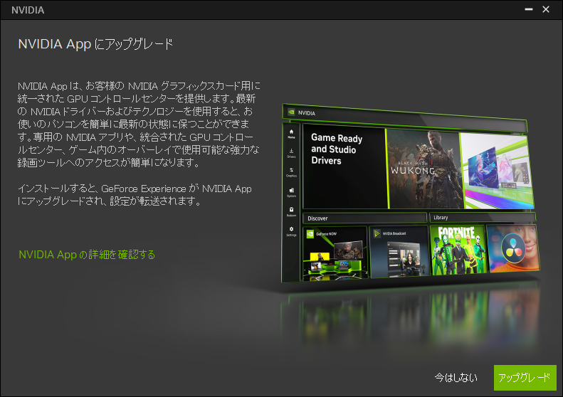This screenshot has height=397, width=563.
Task: Open the Settings gear icon in preview
Action: pyautogui.click(x=291, y=230)
